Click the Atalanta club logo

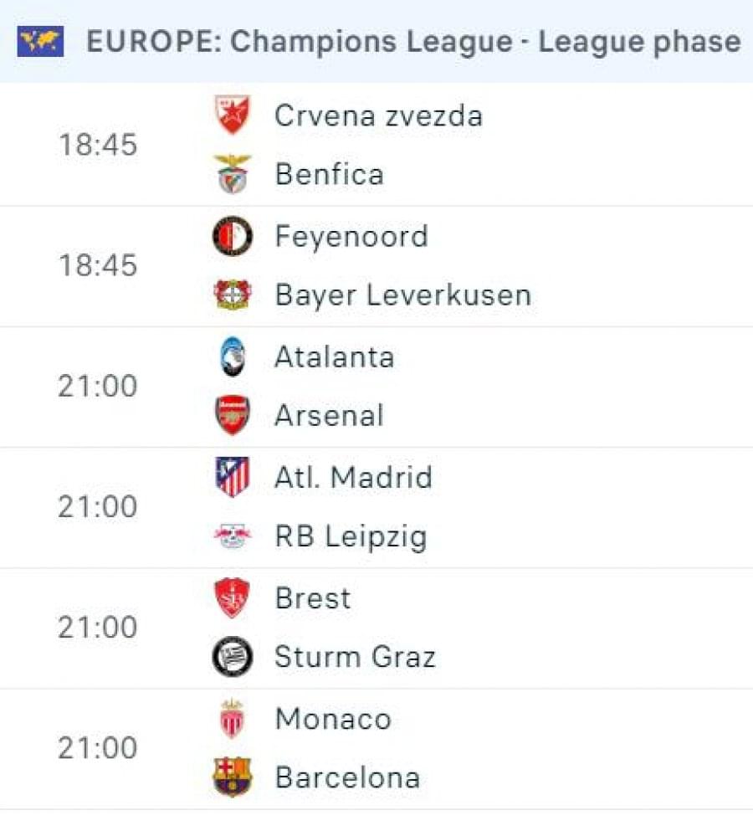point(232,357)
